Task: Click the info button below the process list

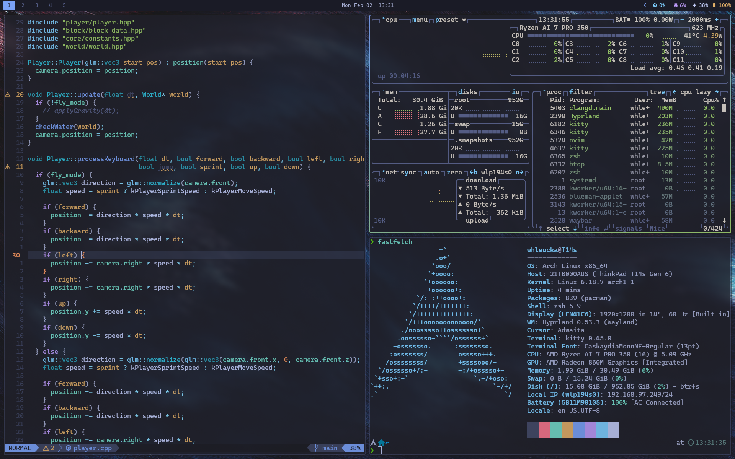Action: [593, 228]
